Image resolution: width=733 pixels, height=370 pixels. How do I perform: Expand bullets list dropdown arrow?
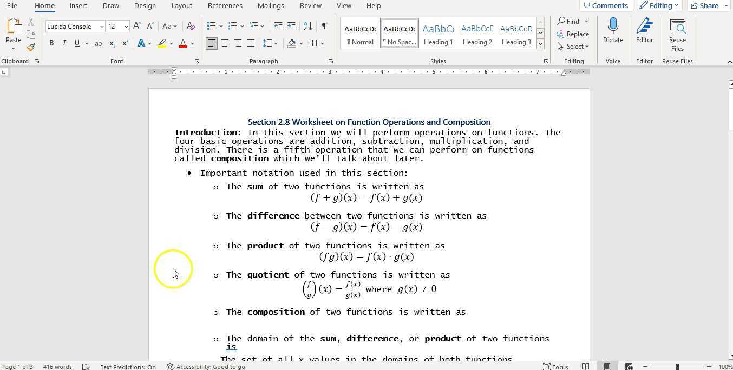221,26
